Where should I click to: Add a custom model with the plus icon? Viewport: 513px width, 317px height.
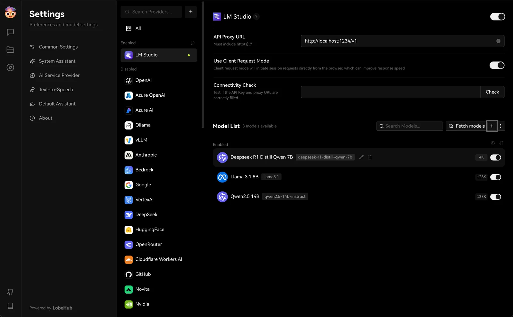(492, 126)
